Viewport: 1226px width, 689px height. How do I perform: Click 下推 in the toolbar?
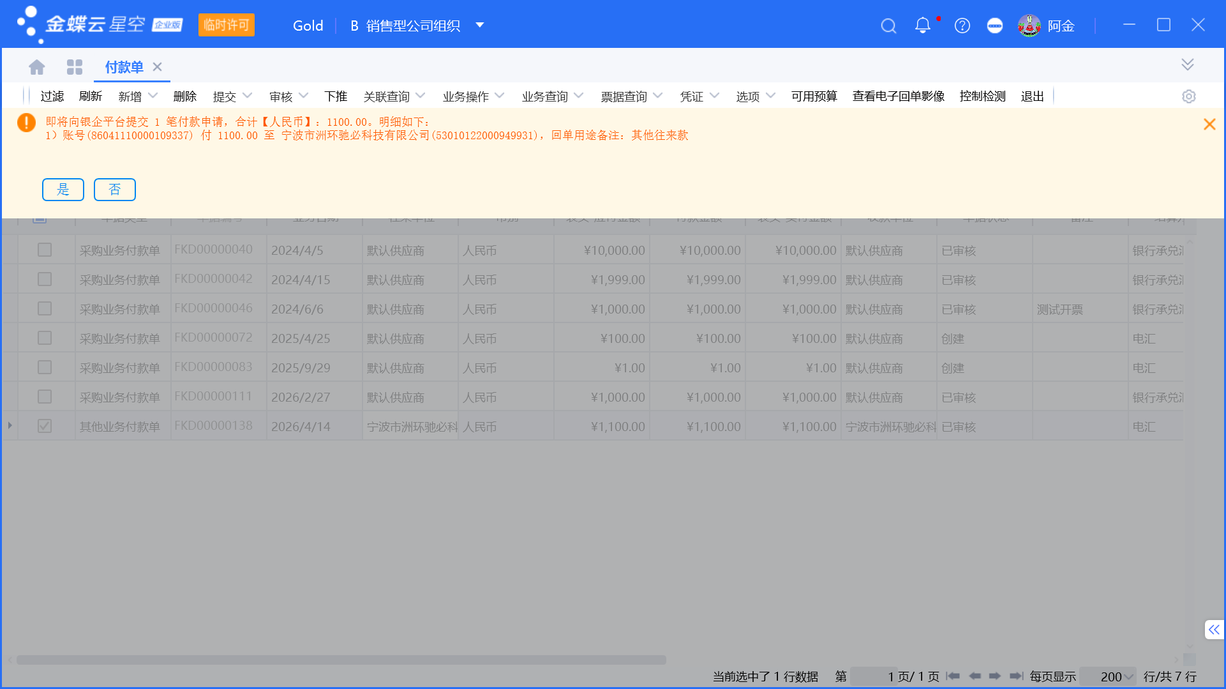coord(336,96)
